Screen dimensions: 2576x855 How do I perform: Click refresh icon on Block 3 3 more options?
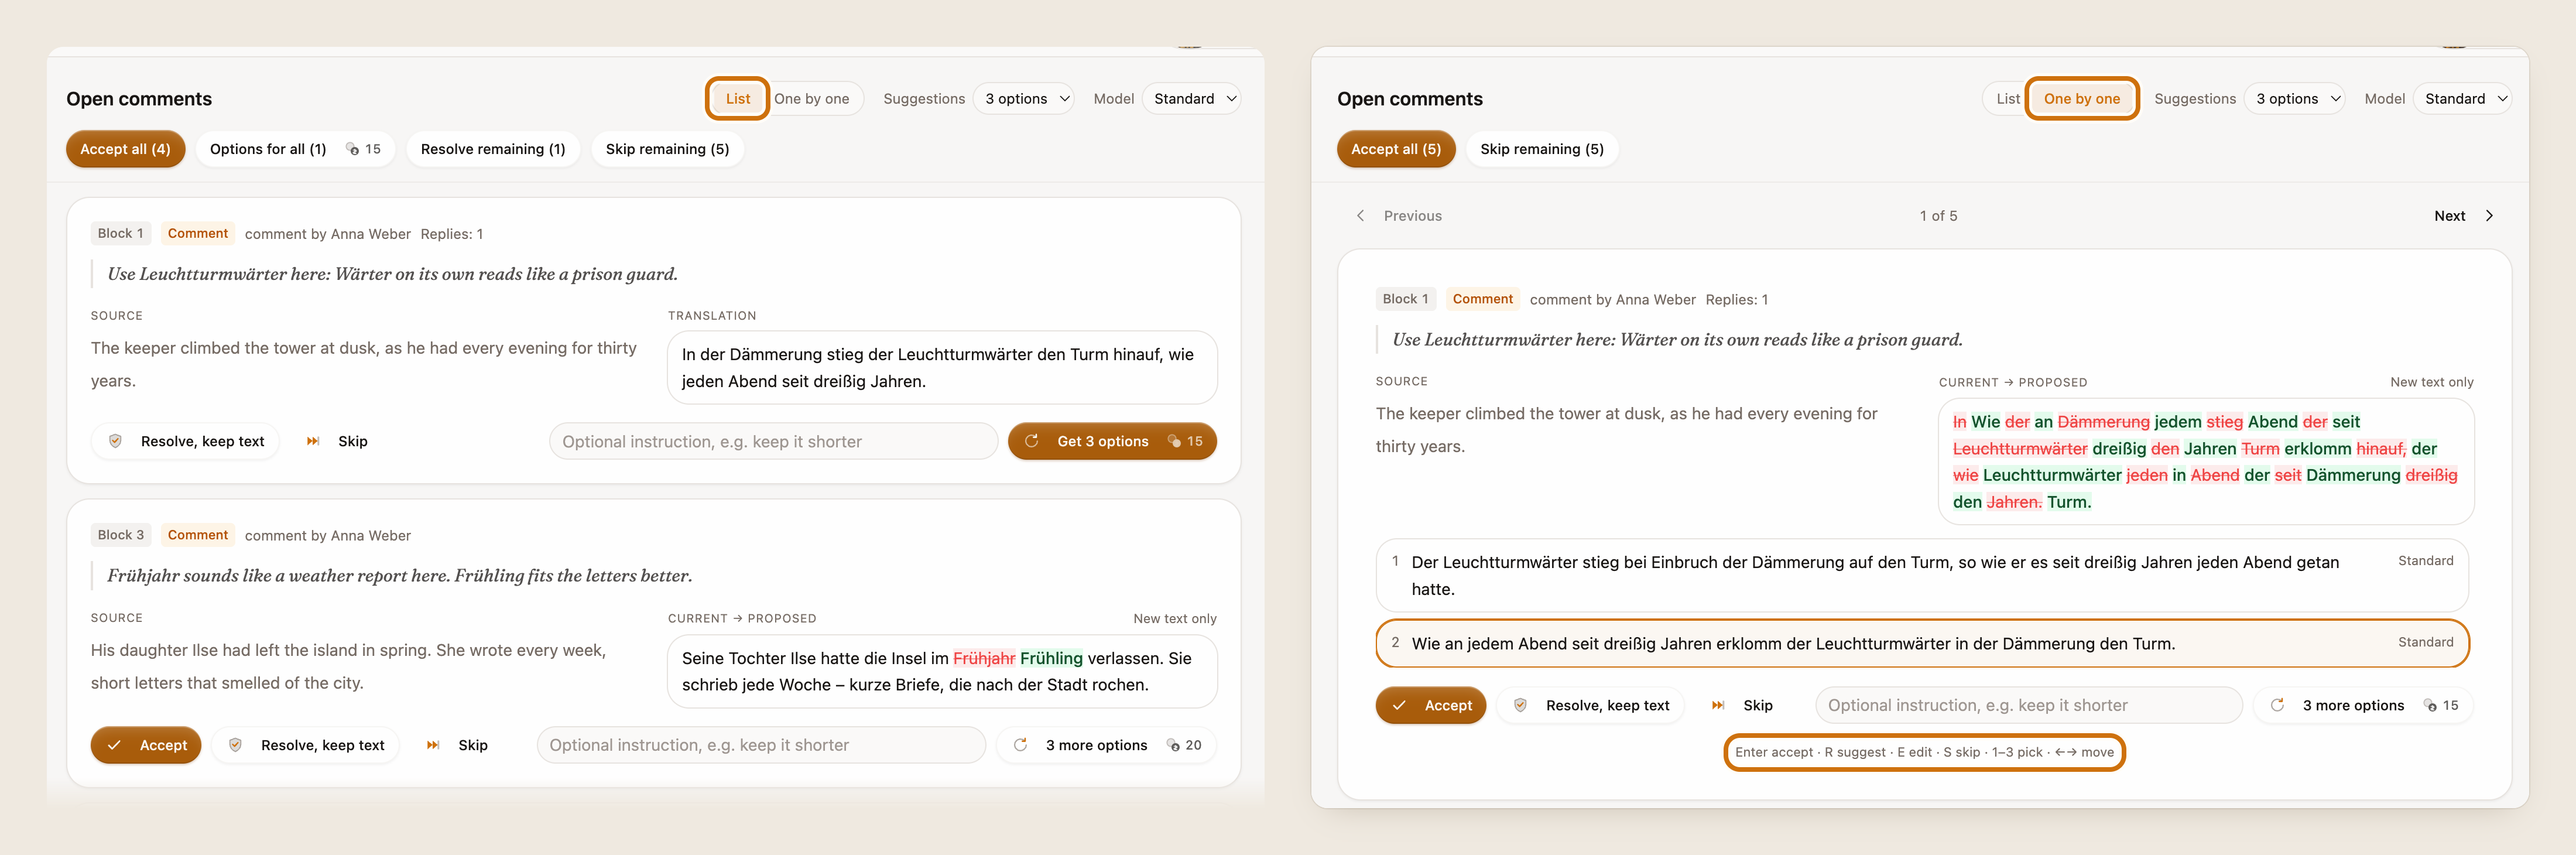tap(1020, 745)
